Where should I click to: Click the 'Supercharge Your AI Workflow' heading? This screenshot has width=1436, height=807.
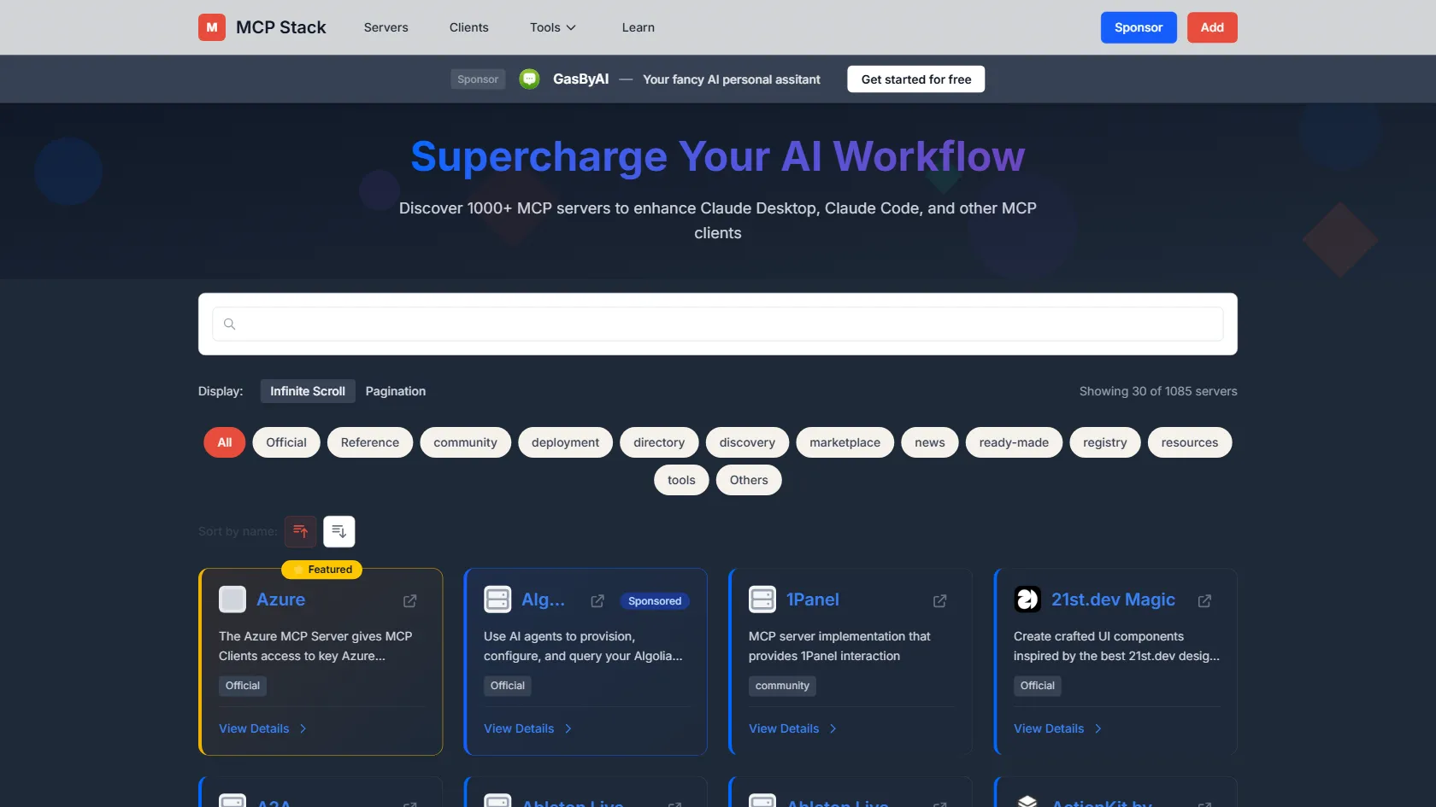pos(718,156)
